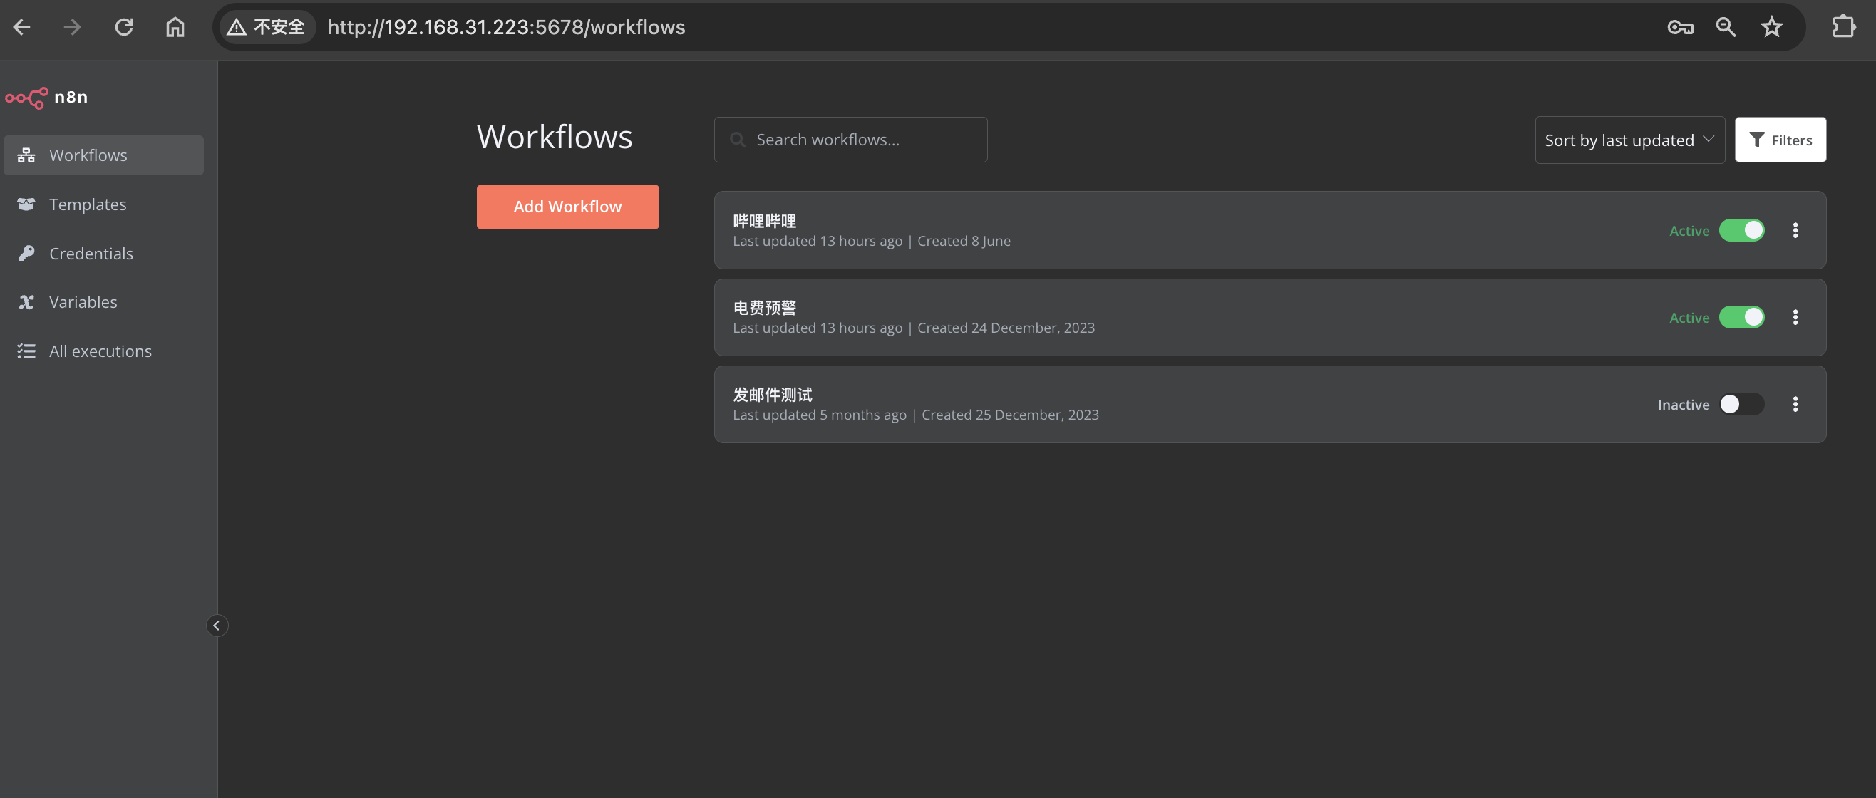Click the zoom magnifier icon in address bar

[x=1725, y=27]
